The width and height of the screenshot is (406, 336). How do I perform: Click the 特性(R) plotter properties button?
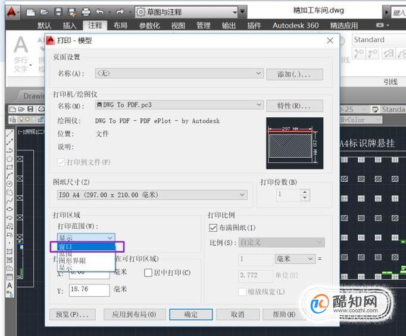[x=295, y=106]
